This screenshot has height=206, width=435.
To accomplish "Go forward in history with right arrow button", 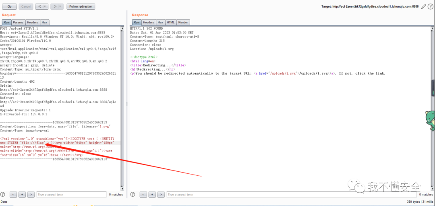I will 55,6.
